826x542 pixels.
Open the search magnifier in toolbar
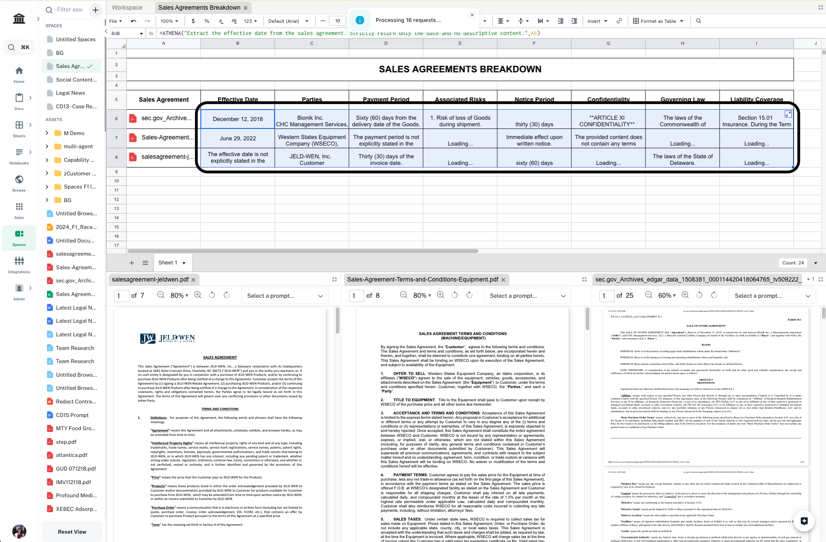[x=698, y=21]
